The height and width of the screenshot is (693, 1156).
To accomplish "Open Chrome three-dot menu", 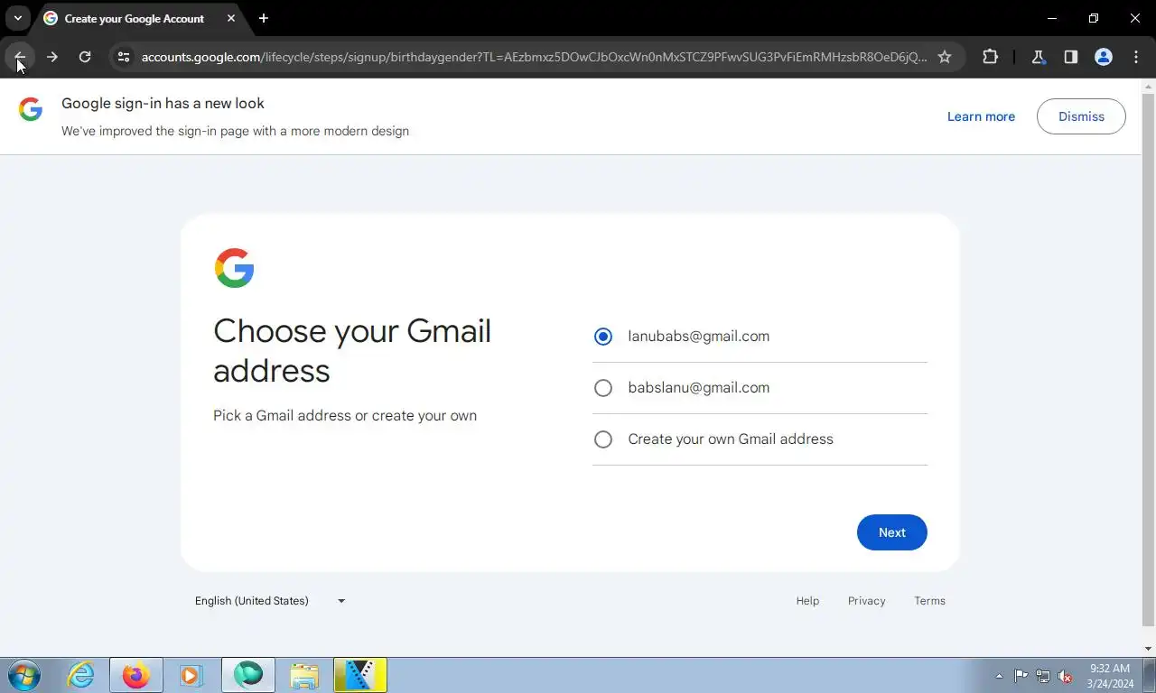I will pyautogui.click(x=1136, y=57).
